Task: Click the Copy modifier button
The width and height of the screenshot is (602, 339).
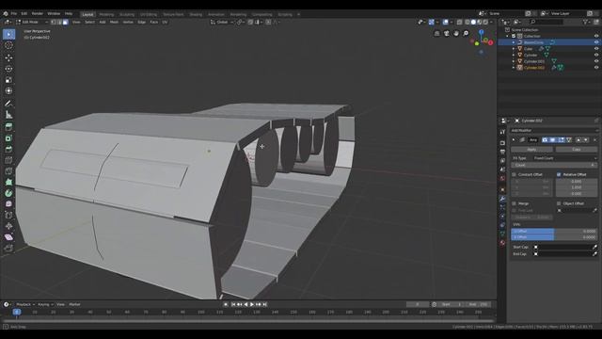Action: [x=577, y=149]
